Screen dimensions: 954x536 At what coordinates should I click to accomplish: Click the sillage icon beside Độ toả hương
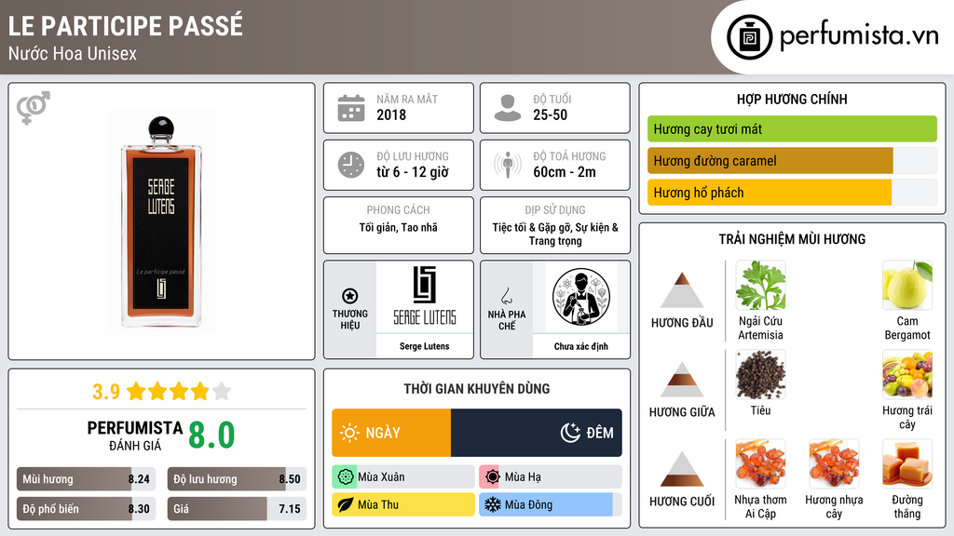click(508, 165)
